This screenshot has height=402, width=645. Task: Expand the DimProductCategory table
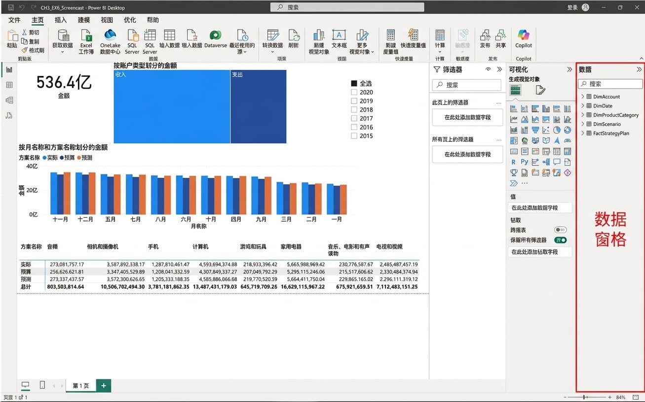tap(583, 115)
